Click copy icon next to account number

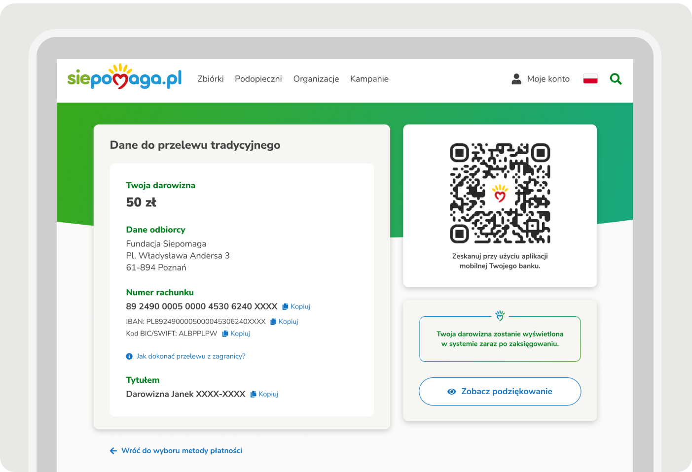285,306
